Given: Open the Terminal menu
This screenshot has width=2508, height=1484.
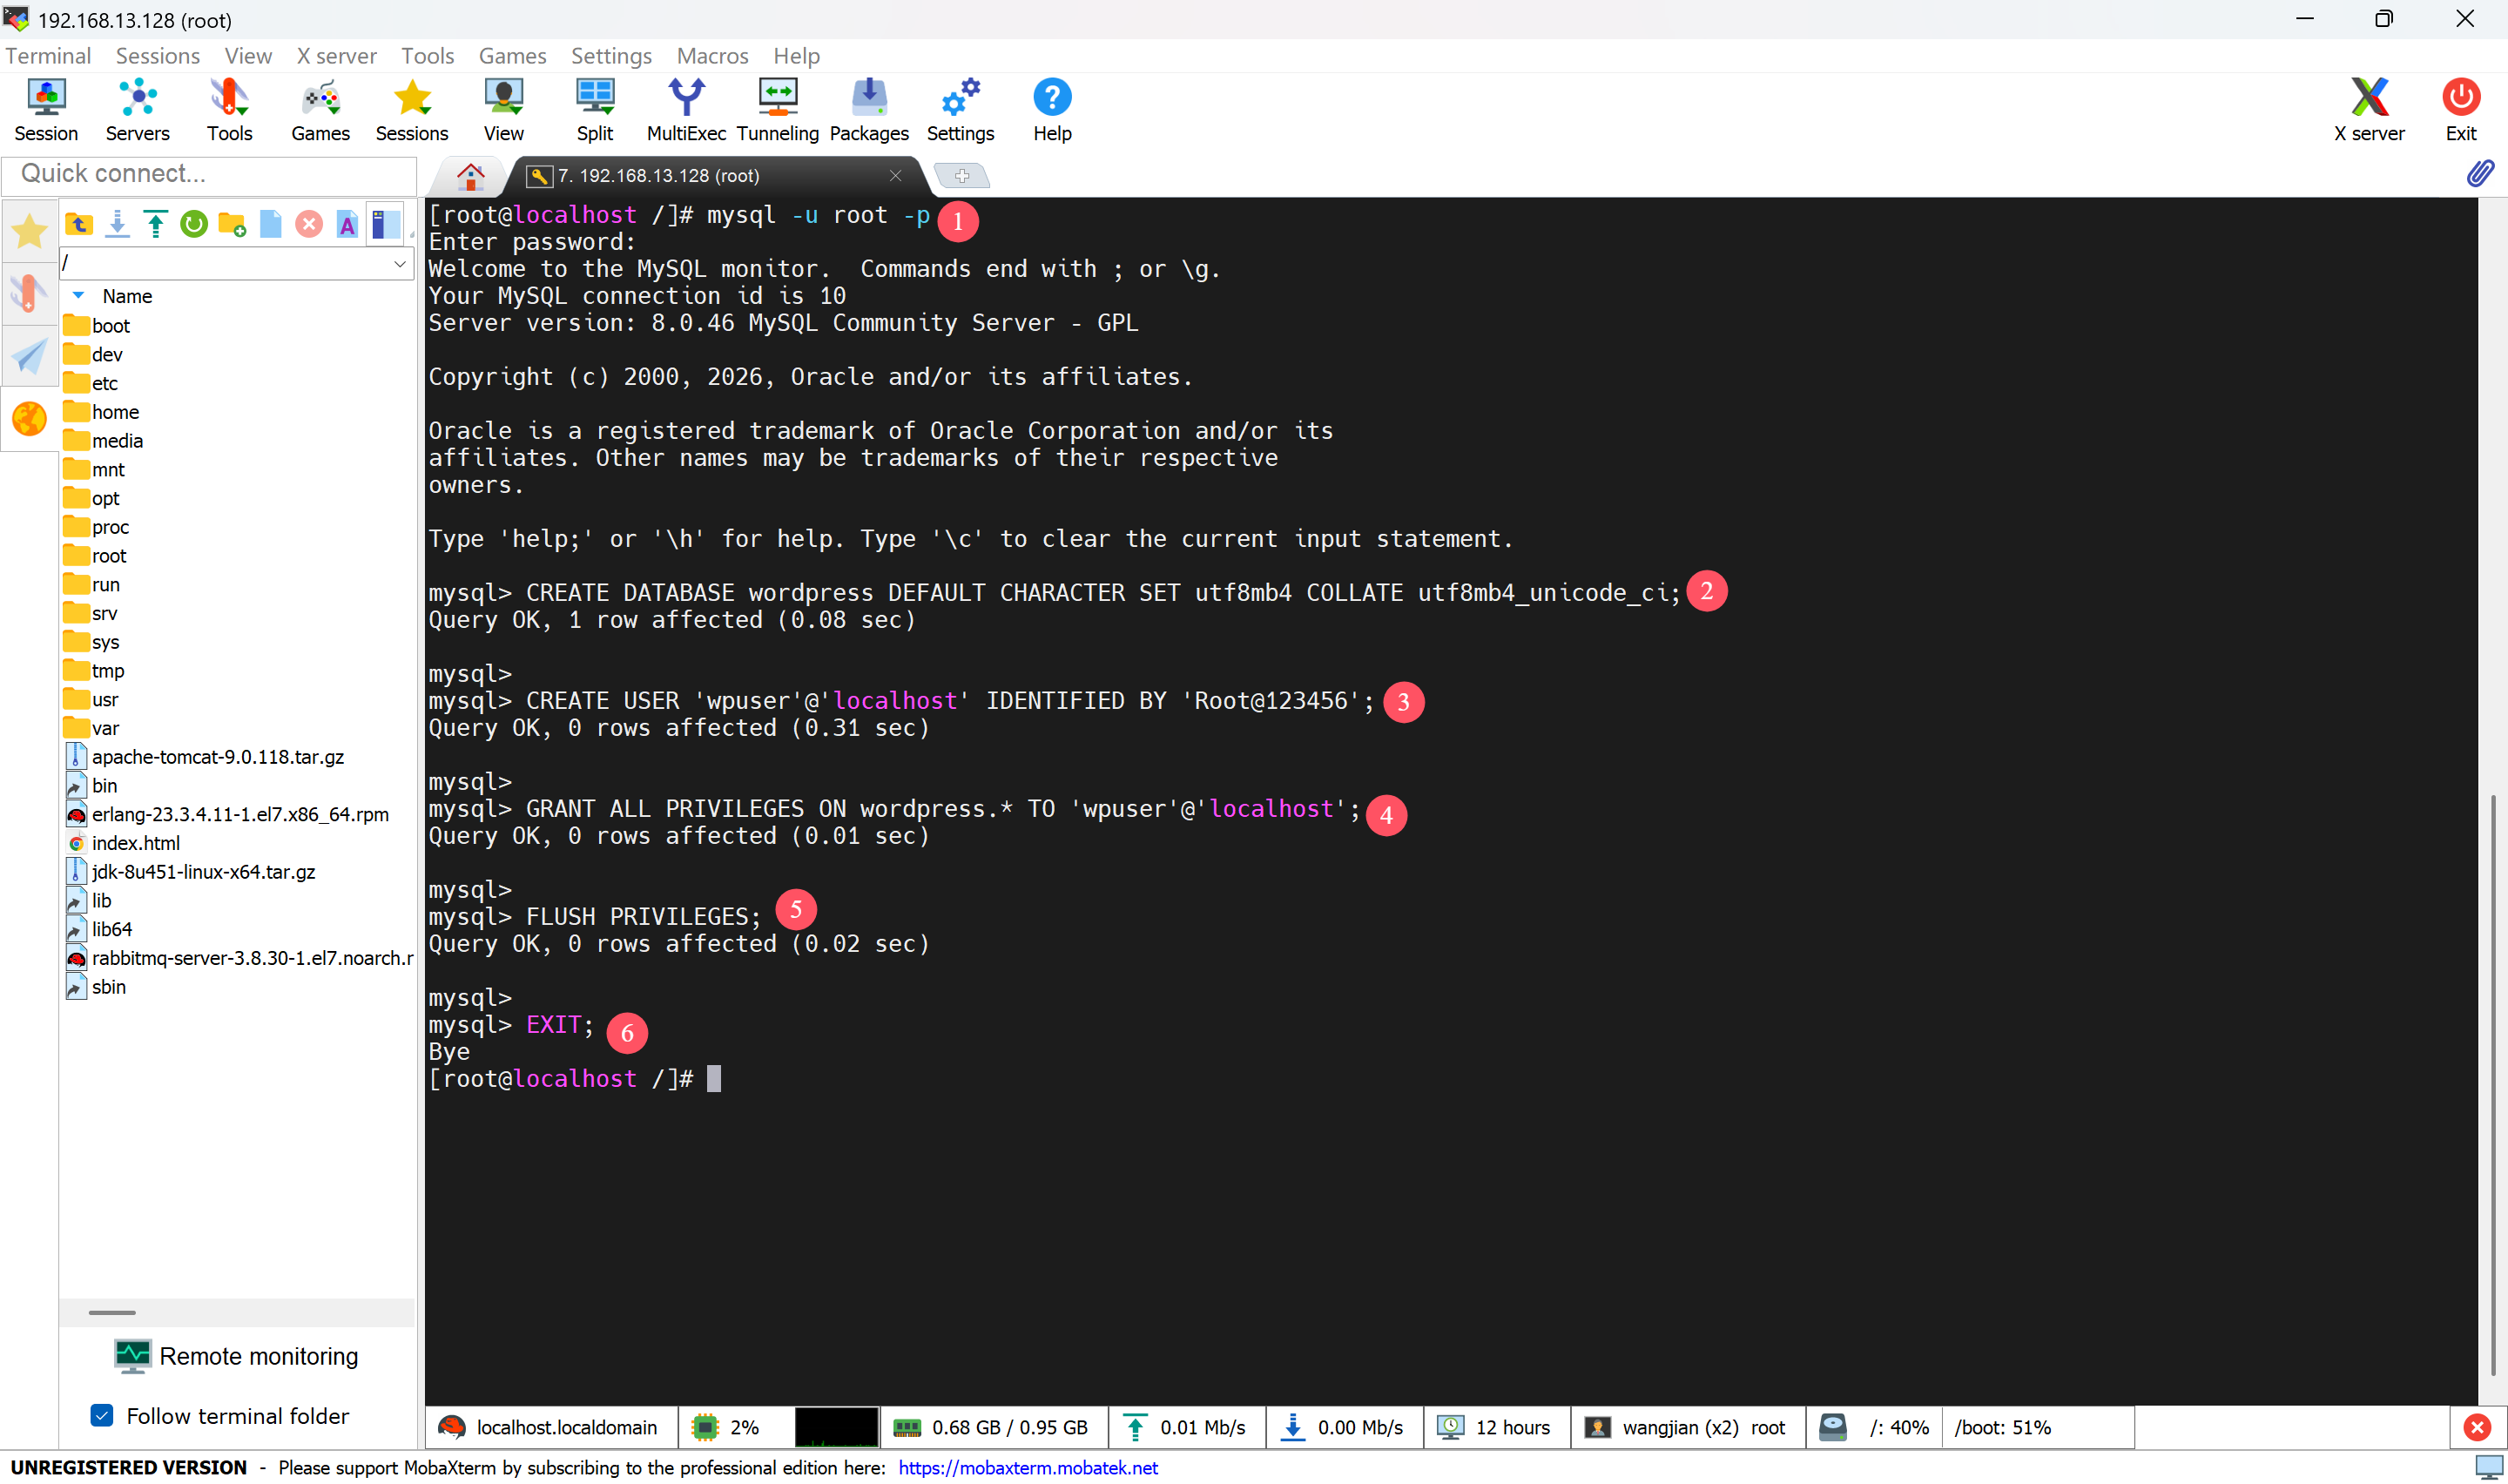Looking at the screenshot, I should click(x=48, y=56).
